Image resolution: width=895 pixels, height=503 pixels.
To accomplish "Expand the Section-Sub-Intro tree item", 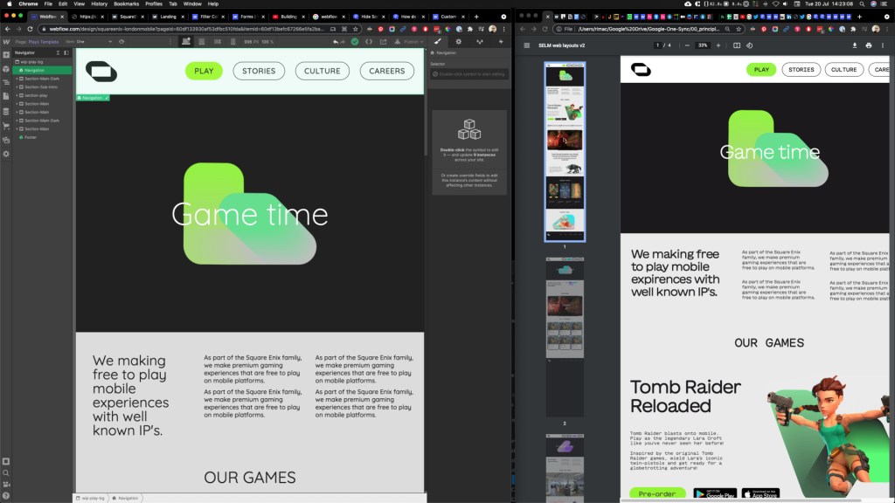I will pos(18,86).
